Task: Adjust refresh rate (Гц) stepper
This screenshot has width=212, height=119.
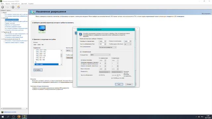Action: click(x=105, y=44)
